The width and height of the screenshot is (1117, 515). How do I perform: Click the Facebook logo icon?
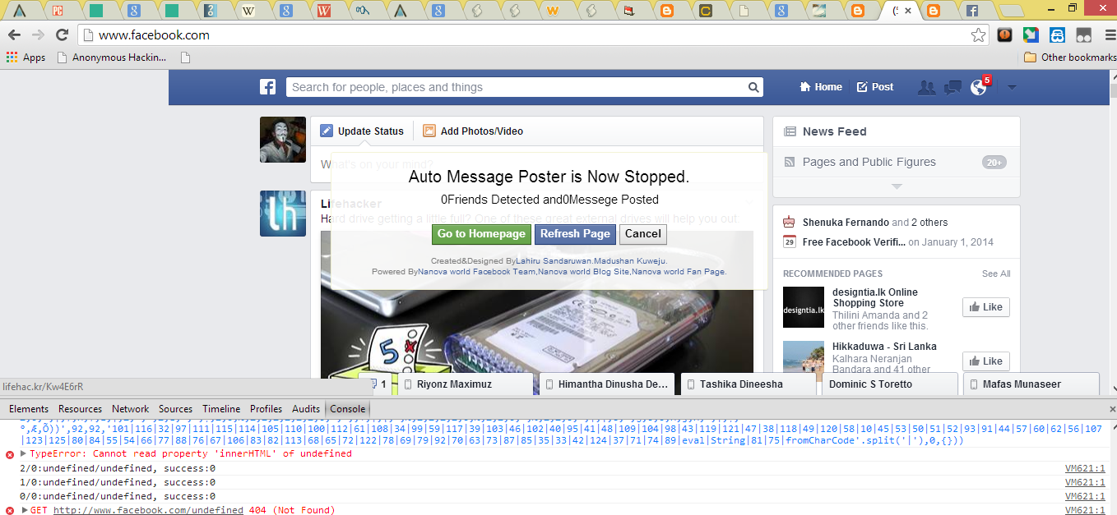(267, 87)
